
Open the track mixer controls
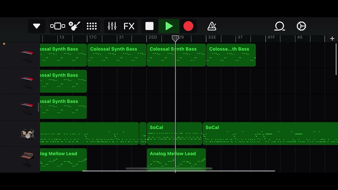tap(112, 26)
